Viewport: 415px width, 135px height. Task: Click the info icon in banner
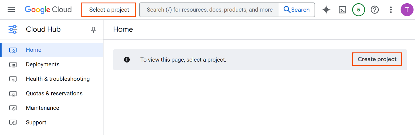(x=127, y=60)
